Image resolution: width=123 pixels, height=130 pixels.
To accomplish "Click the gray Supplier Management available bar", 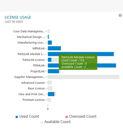I will click(84, 77).
